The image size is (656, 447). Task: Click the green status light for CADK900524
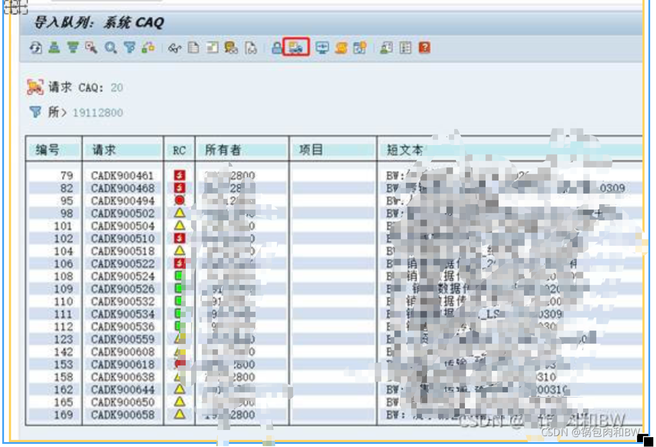coord(179,276)
